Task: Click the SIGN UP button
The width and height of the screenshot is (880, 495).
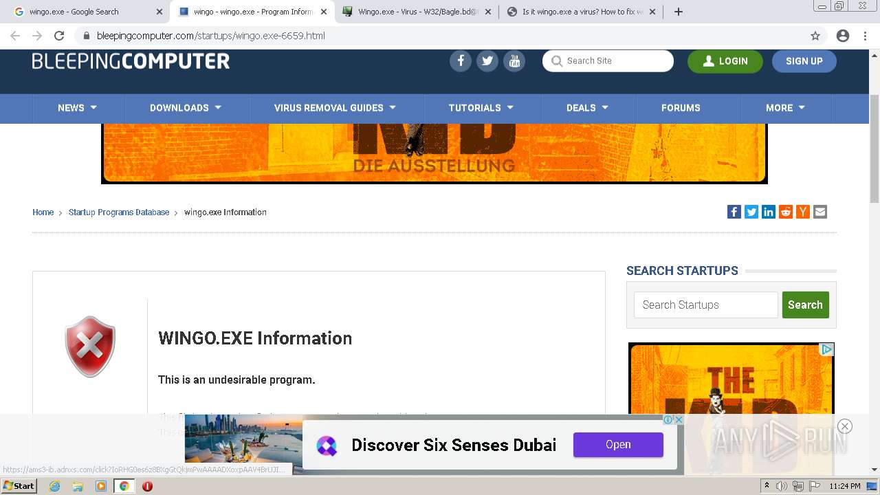Action: (804, 61)
